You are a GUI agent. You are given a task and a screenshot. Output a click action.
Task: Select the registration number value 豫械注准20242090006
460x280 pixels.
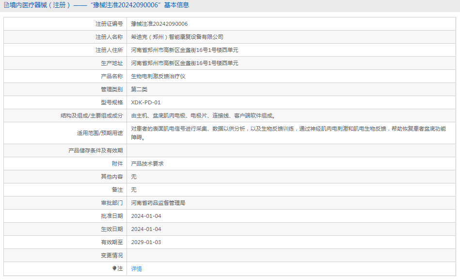tap(159, 24)
